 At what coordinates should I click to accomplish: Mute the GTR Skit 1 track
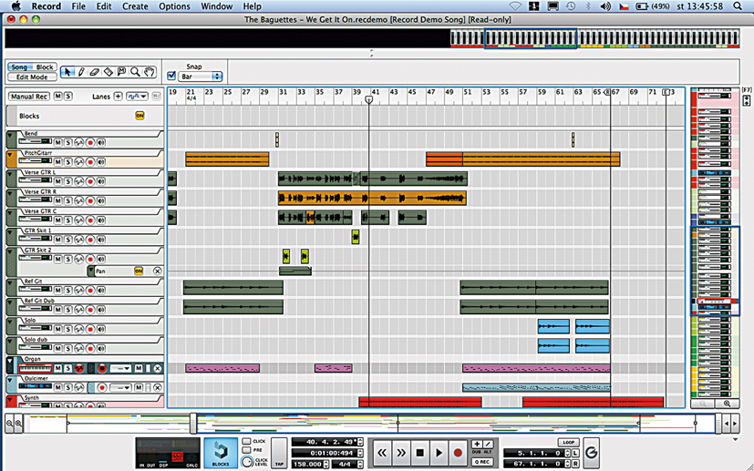57,240
